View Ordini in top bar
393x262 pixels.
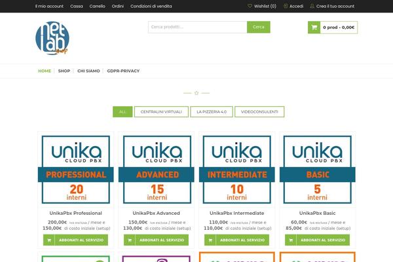[x=118, y=6]
